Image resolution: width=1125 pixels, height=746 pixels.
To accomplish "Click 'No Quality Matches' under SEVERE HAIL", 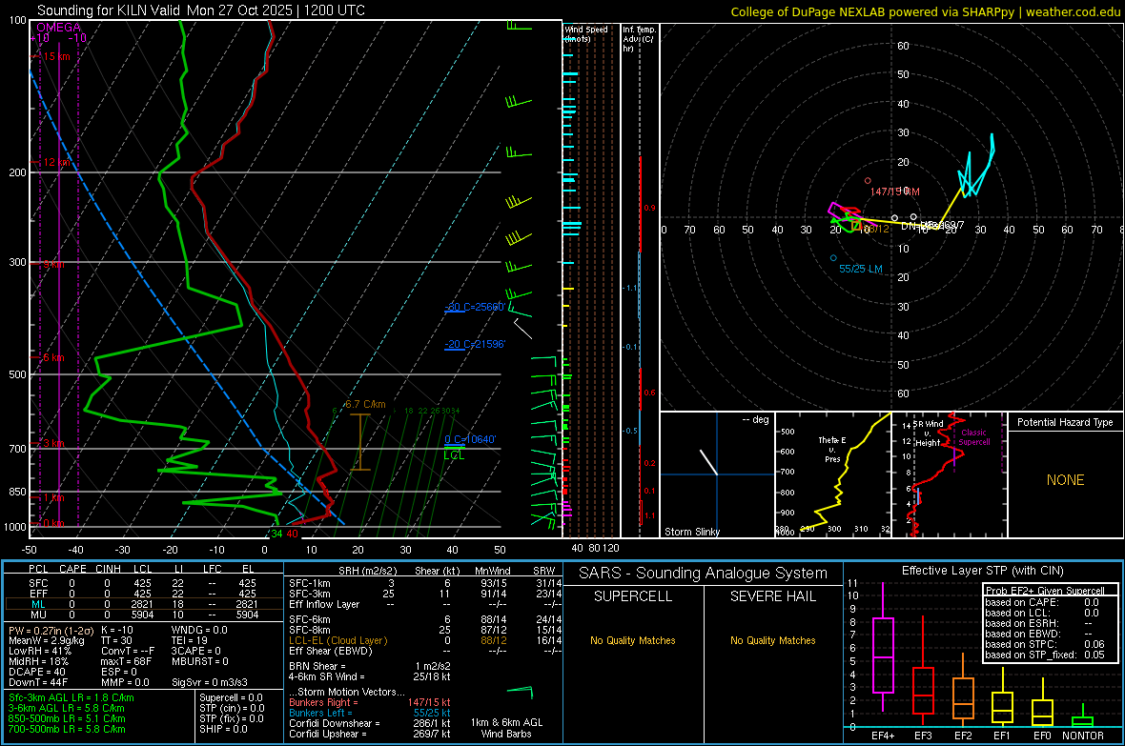I will pos(772,640).
